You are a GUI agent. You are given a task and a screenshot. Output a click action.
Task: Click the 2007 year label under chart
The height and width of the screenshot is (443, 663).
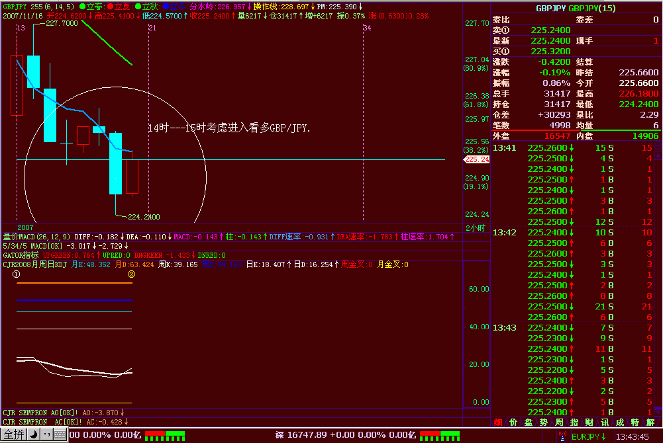pyautogui.click(x=25, y=227)
